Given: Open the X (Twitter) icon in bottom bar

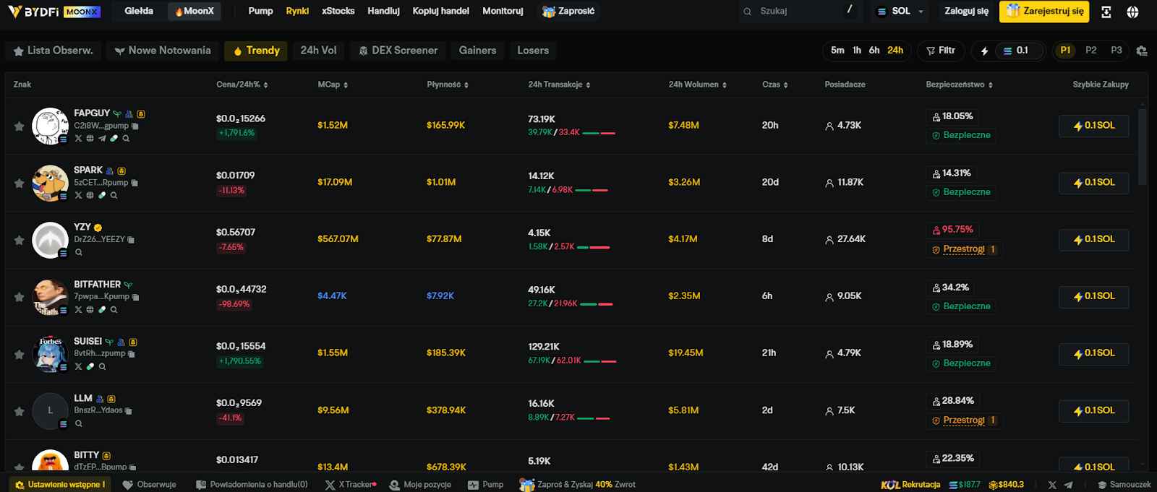Looking at the screenshot, I should [1052, 485].
